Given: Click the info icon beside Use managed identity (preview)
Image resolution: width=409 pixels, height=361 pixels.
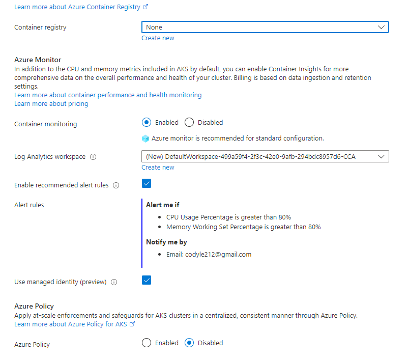Looking at the screenshot, I should (114, 282).
